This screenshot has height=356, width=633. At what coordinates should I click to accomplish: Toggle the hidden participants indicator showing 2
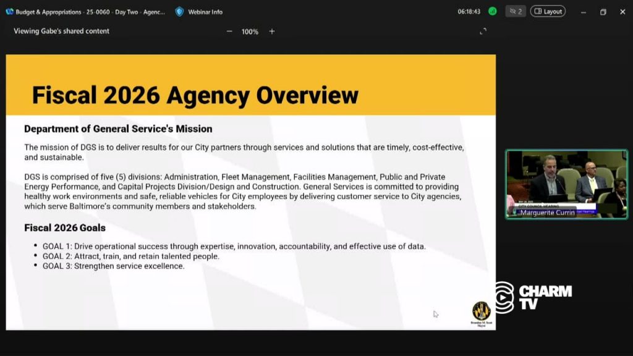(x=516, y=11)
